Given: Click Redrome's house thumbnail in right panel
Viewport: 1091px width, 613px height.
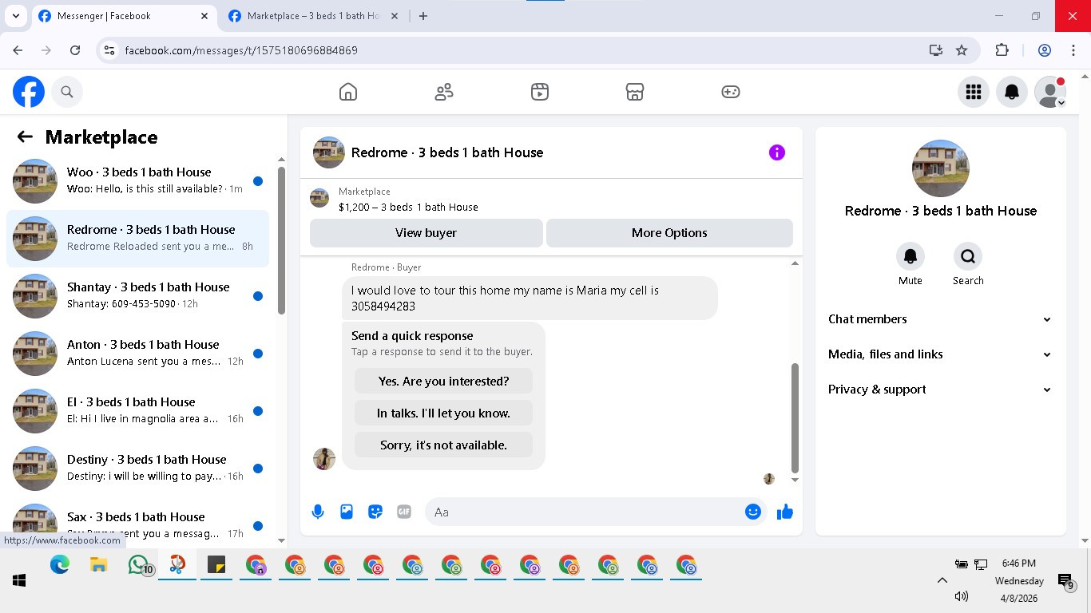Looking at the screenshot, I should coord(941,168).
